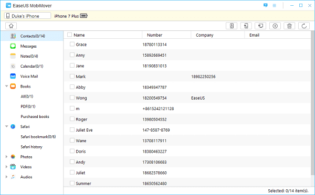Select PDF(0/1) under Books
315x195 pixels.
[x=28, y=106]
